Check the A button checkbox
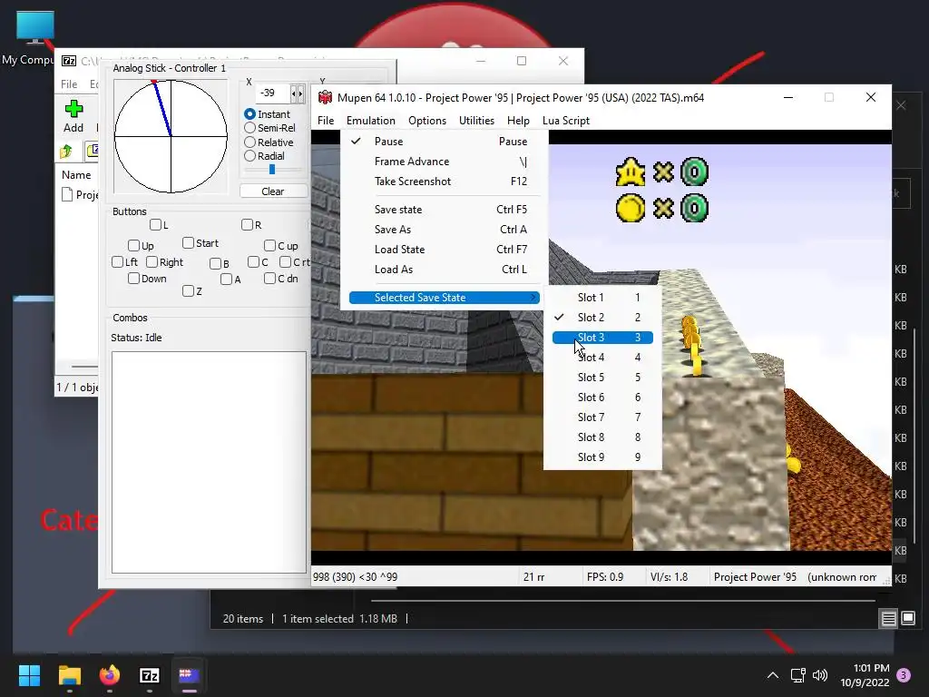Viewport: 929px width, 697px height. tap(226, 280)
